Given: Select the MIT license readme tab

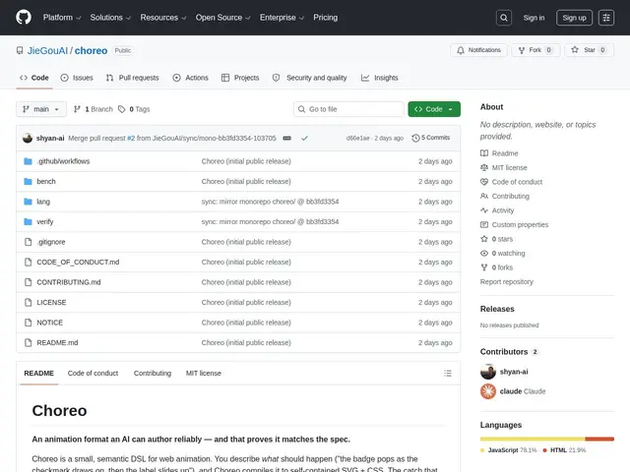Looking at the screenshot, I should click(204, 374).
